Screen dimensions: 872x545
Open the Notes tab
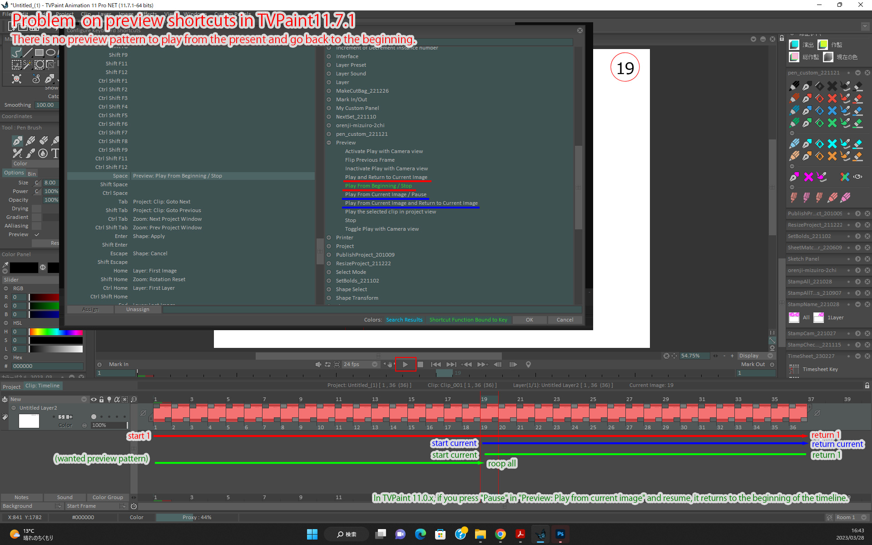(21, 497)
